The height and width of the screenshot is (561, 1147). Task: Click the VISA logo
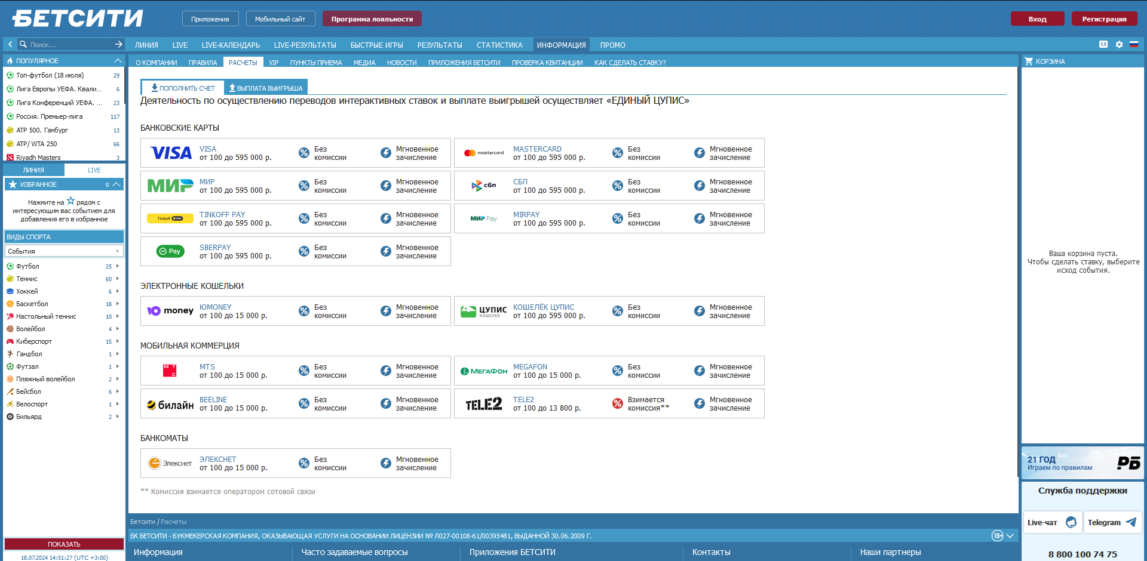[171, 153]
